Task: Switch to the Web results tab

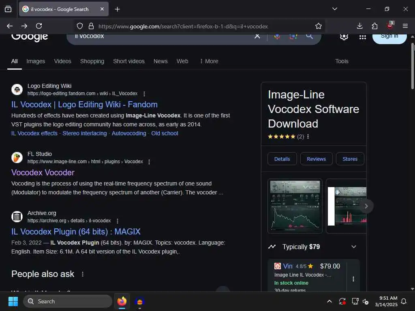Action: pos(182,61)
